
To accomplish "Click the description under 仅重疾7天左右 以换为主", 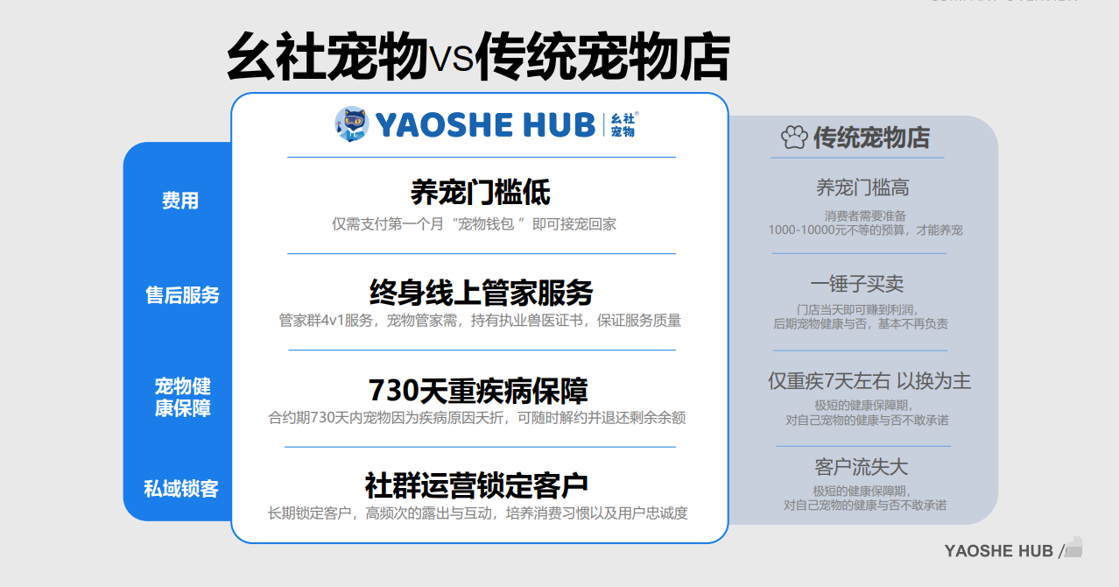I will tap(866, 413).
